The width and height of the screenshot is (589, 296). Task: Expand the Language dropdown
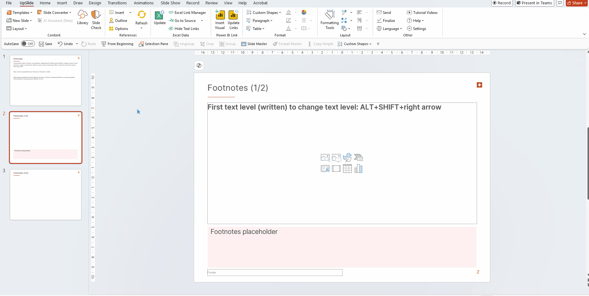pos(389,29)
